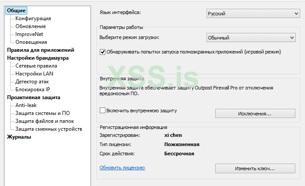Toggle fullscreen application detection (game mode) checkbox

103,52
